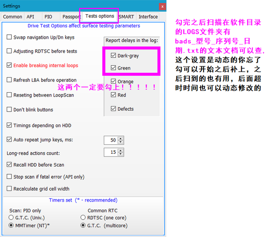The image size is (274, 237).
Task: Decrease Auto repeat jump keys value
Action: coord(121,142)
